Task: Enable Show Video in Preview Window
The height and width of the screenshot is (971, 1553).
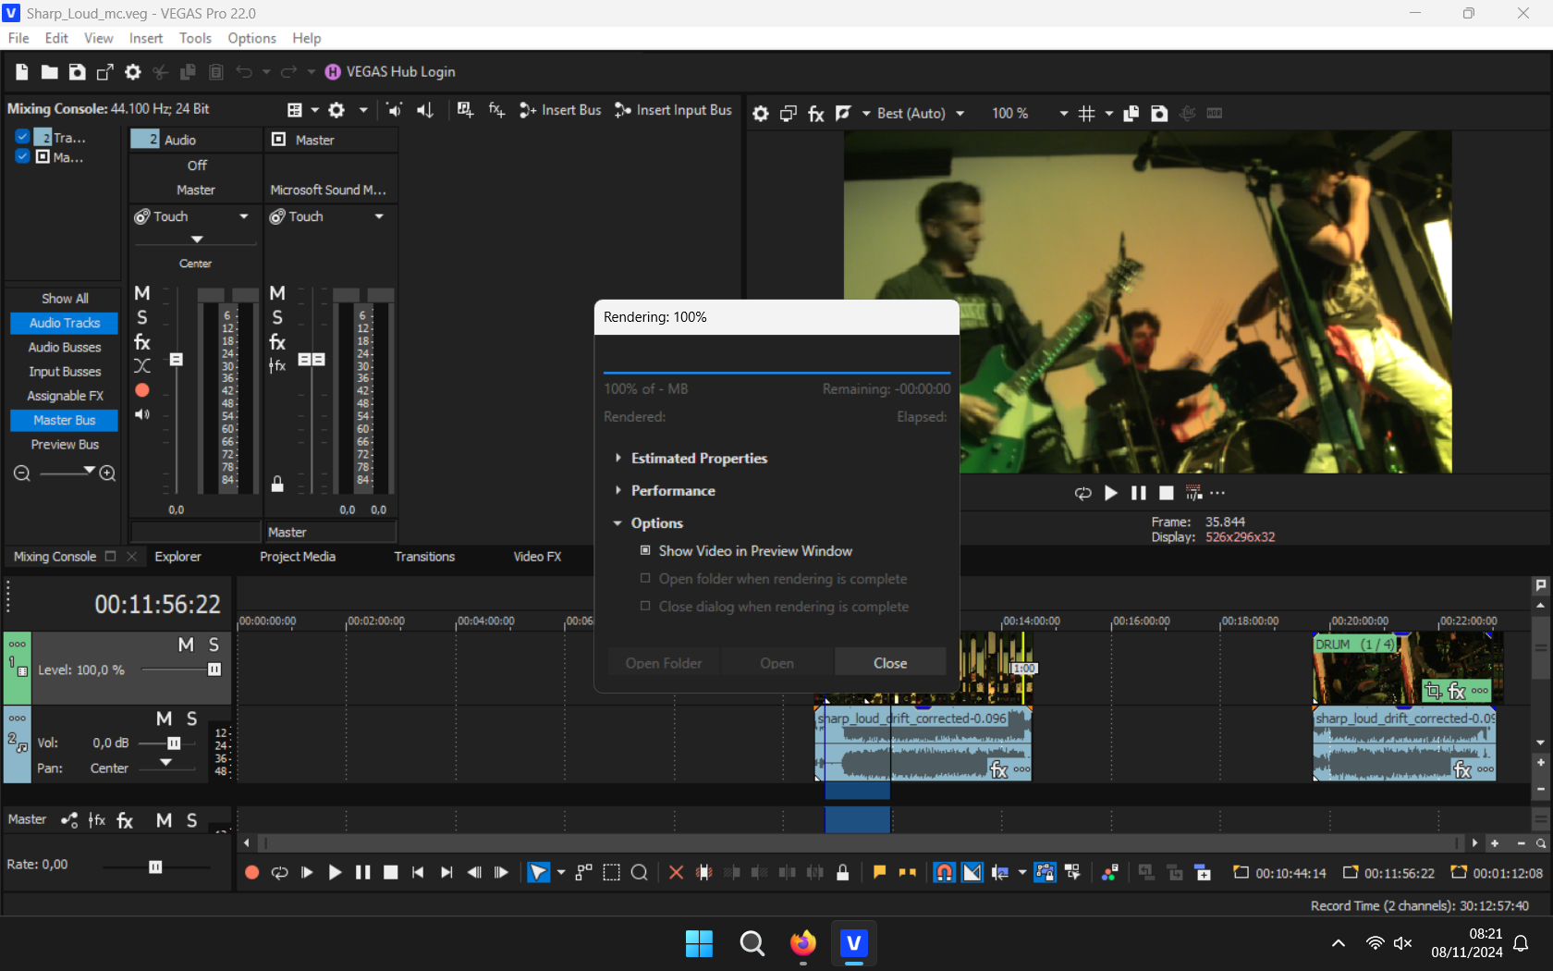Action: tap(645, 550)
